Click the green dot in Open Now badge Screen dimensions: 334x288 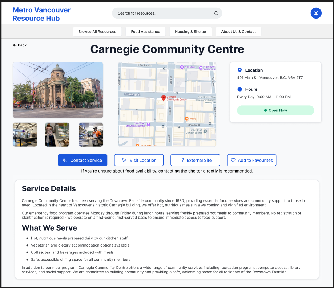(265, 110)
